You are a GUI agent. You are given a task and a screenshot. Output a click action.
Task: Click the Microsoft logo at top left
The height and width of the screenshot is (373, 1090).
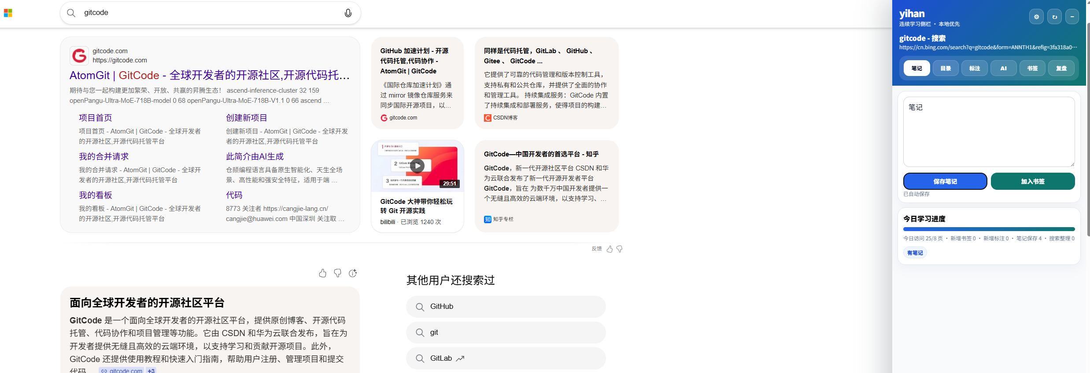click(8, 13)
